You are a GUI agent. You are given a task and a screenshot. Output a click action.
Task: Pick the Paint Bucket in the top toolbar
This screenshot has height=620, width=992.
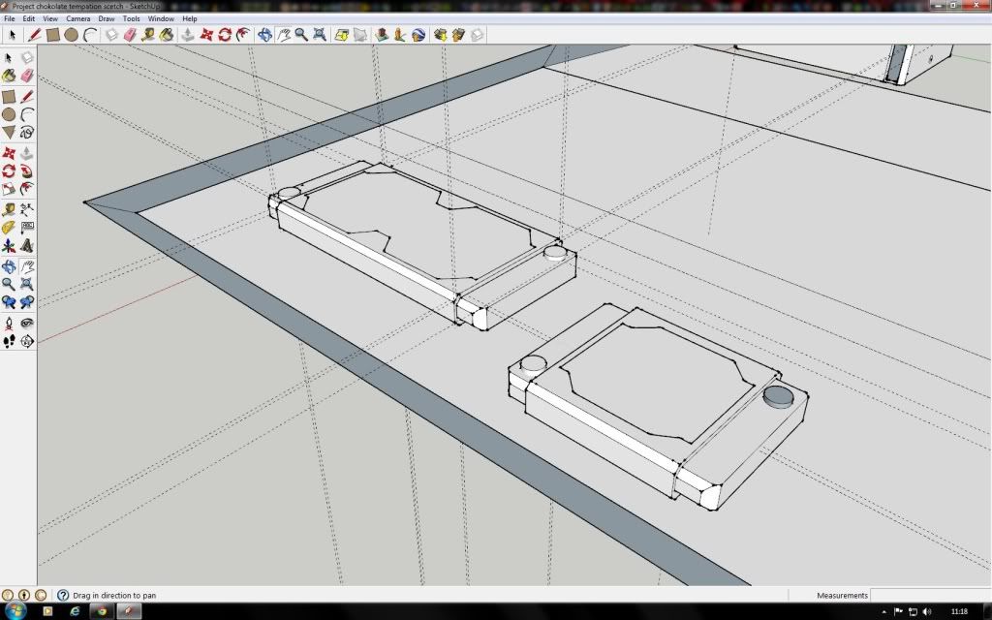167,35
